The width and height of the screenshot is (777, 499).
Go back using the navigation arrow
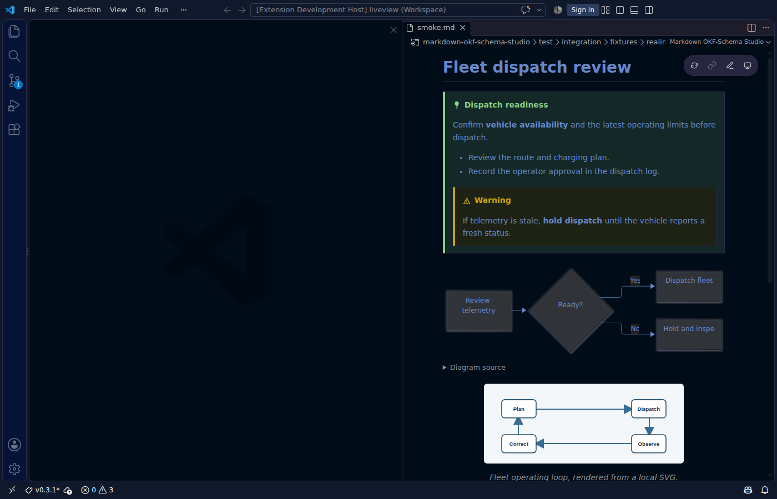227,10
